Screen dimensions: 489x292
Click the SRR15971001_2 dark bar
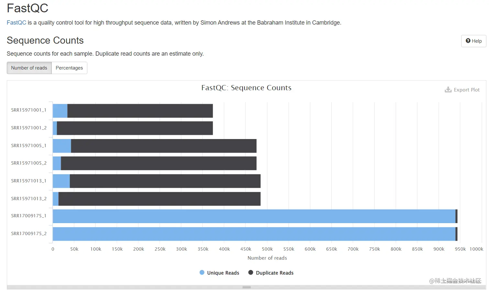(x=135, y=128)
